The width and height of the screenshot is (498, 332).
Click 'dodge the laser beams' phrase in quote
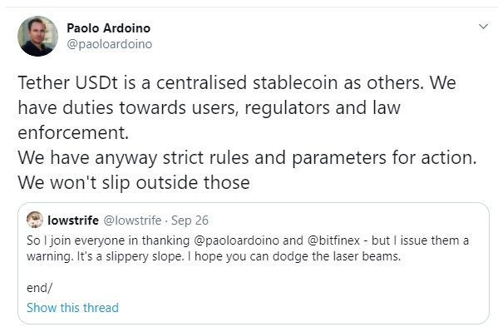[337, 256]
